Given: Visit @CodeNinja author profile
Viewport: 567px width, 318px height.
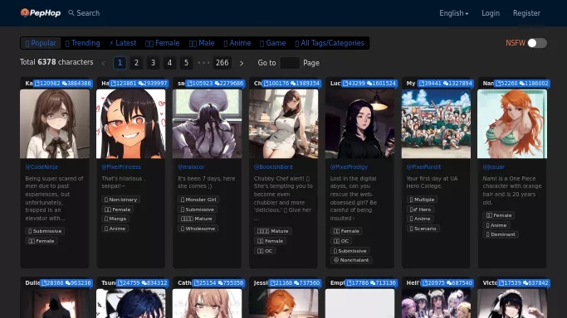Looking at the screenshot, I should (42, 167).
